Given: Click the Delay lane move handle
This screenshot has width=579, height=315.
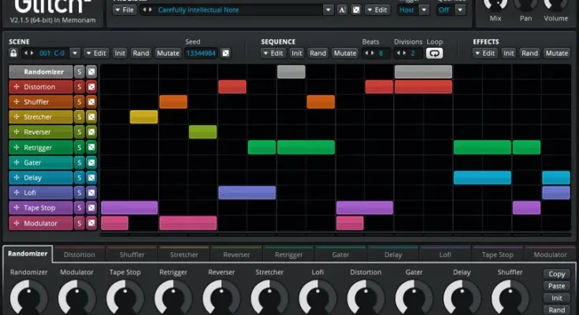Looking at the screenshot, I should point(17,178).
